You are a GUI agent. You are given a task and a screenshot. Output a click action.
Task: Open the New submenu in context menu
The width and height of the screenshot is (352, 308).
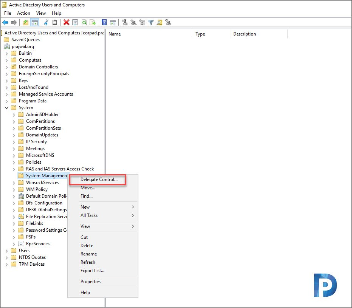(103, 207)
